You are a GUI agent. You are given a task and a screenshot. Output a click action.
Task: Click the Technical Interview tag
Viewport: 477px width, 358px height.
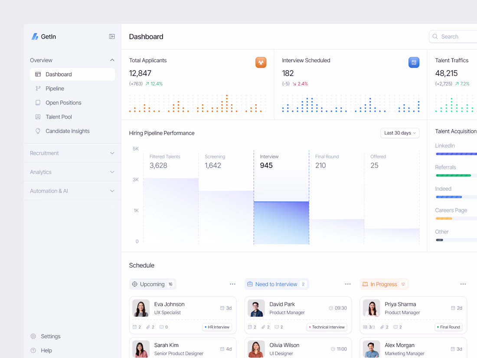point(327,327)
